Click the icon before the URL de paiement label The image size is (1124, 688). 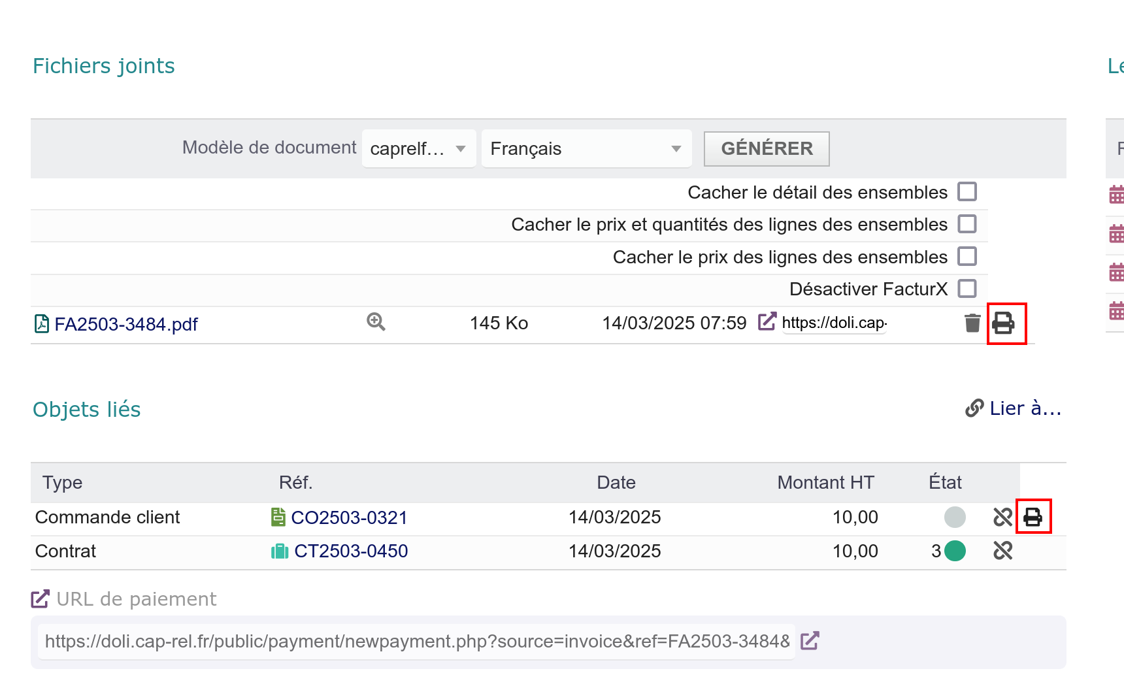(41, 598)
